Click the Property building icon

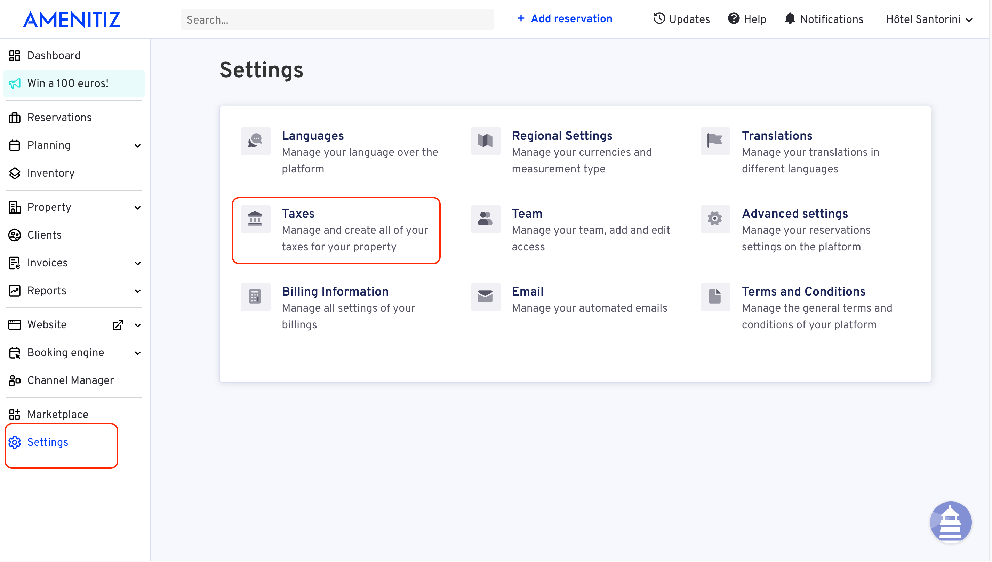pyautogui.click(x=14, y=207)
